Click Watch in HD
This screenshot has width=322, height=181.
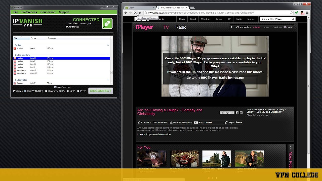[203, 123]
